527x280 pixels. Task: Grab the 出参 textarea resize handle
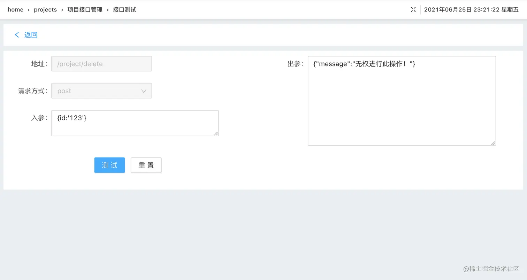pyautogui.click(x=493, y=143)
